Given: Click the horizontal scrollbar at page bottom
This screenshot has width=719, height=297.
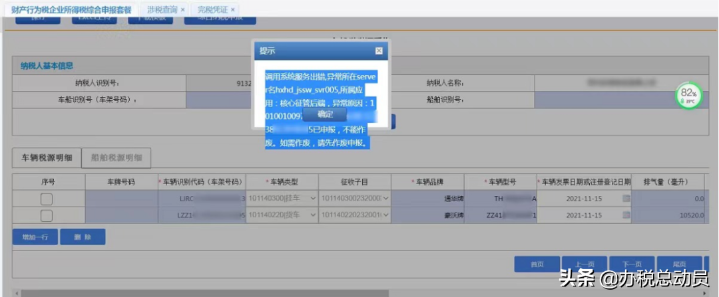Looking at the screenshot, I should coord(204,293).
